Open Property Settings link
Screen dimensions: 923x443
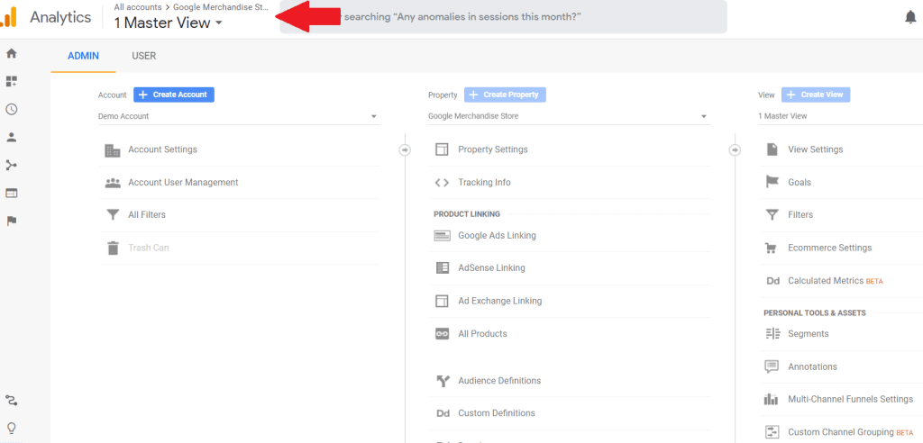(493, 149)
